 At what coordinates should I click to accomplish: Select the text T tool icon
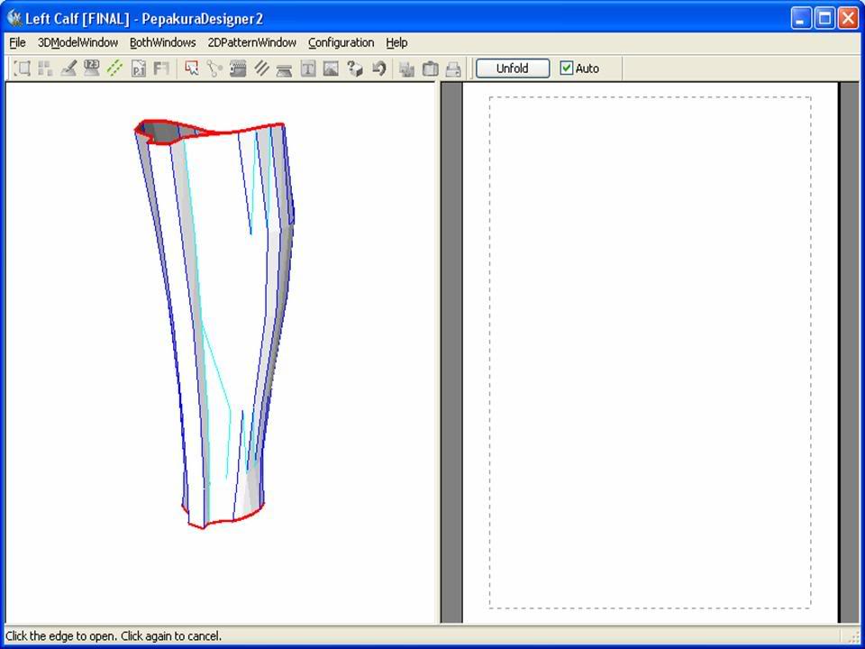(x=308, y=69)
